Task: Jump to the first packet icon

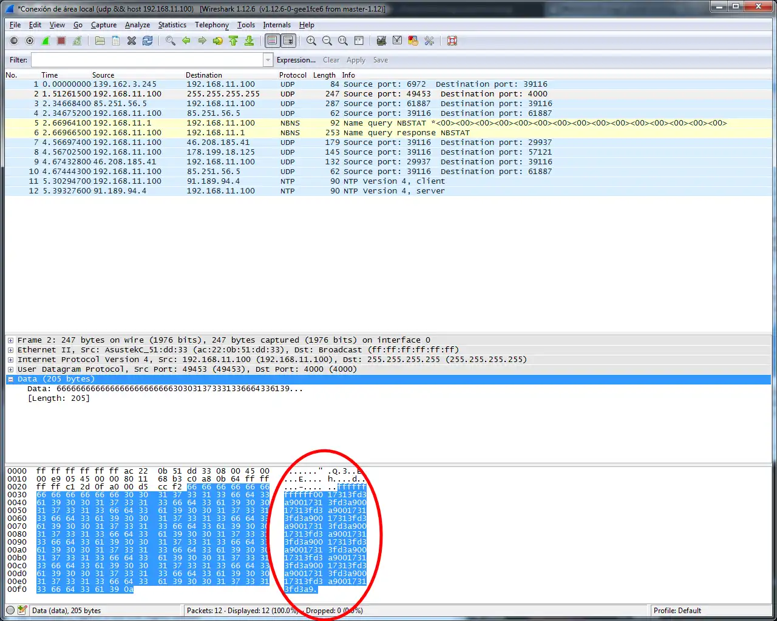Action: click(x=234, y=41)
